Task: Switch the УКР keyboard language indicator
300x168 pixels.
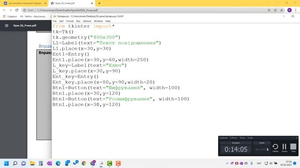Action: coord(259,163)
